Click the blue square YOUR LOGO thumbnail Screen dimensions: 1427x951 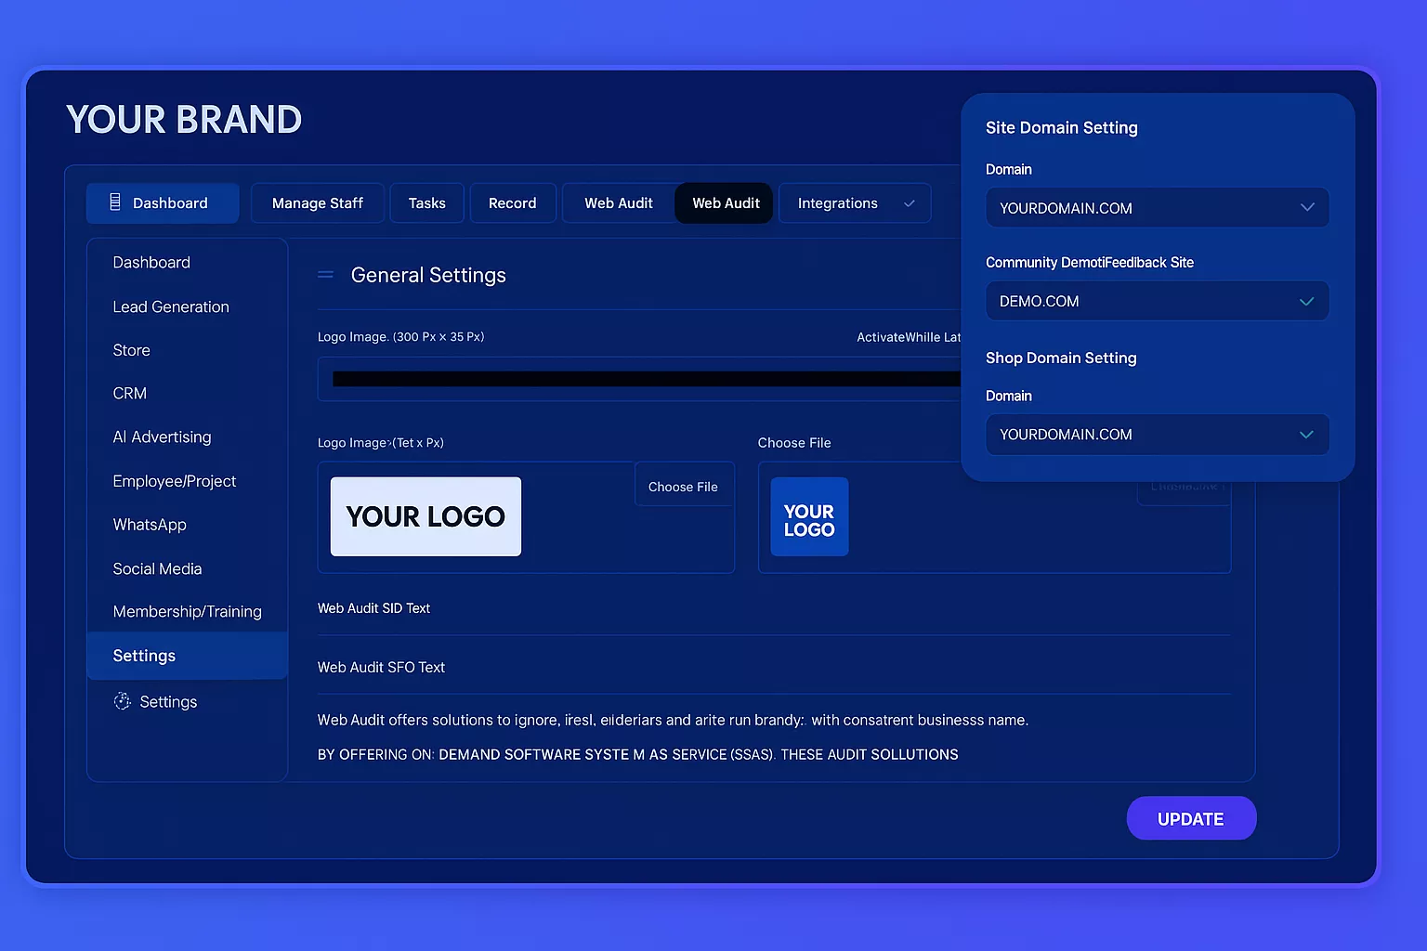pyautogui.click(x=808, y=517)
